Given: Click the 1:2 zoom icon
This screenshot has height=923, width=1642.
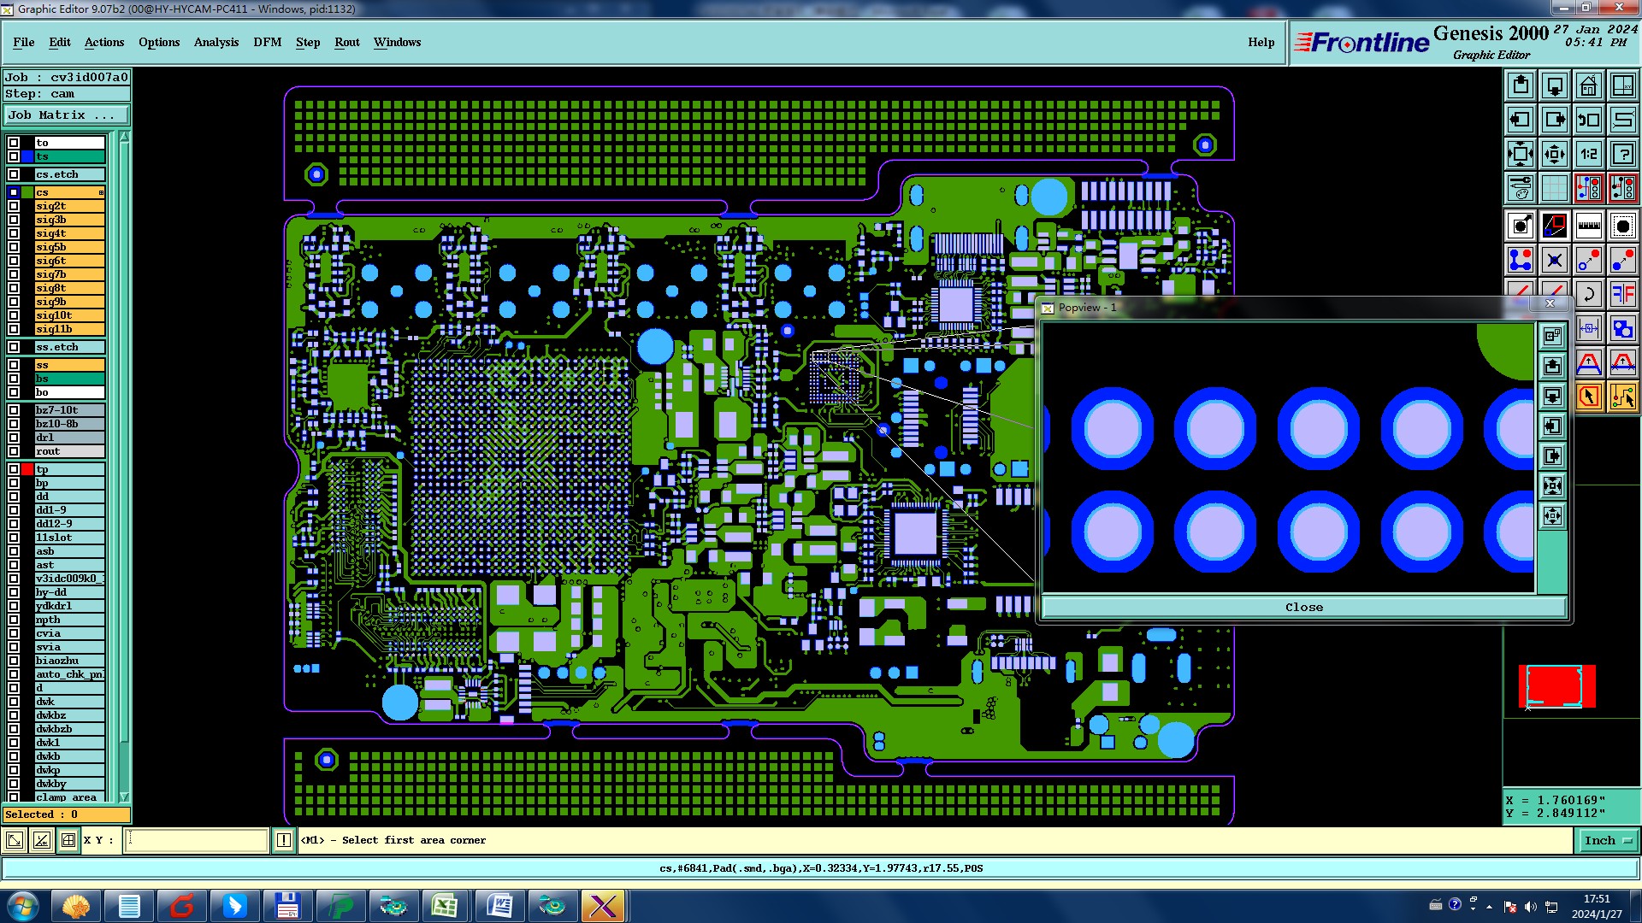Looking at the screenshot, I should tap(1588, 154).
